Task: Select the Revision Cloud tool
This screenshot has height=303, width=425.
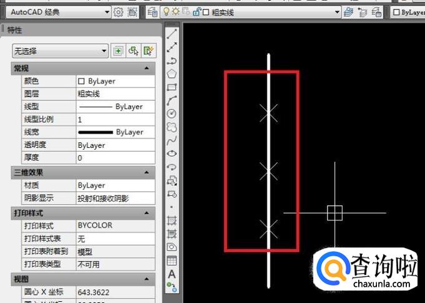Action: 172,127
